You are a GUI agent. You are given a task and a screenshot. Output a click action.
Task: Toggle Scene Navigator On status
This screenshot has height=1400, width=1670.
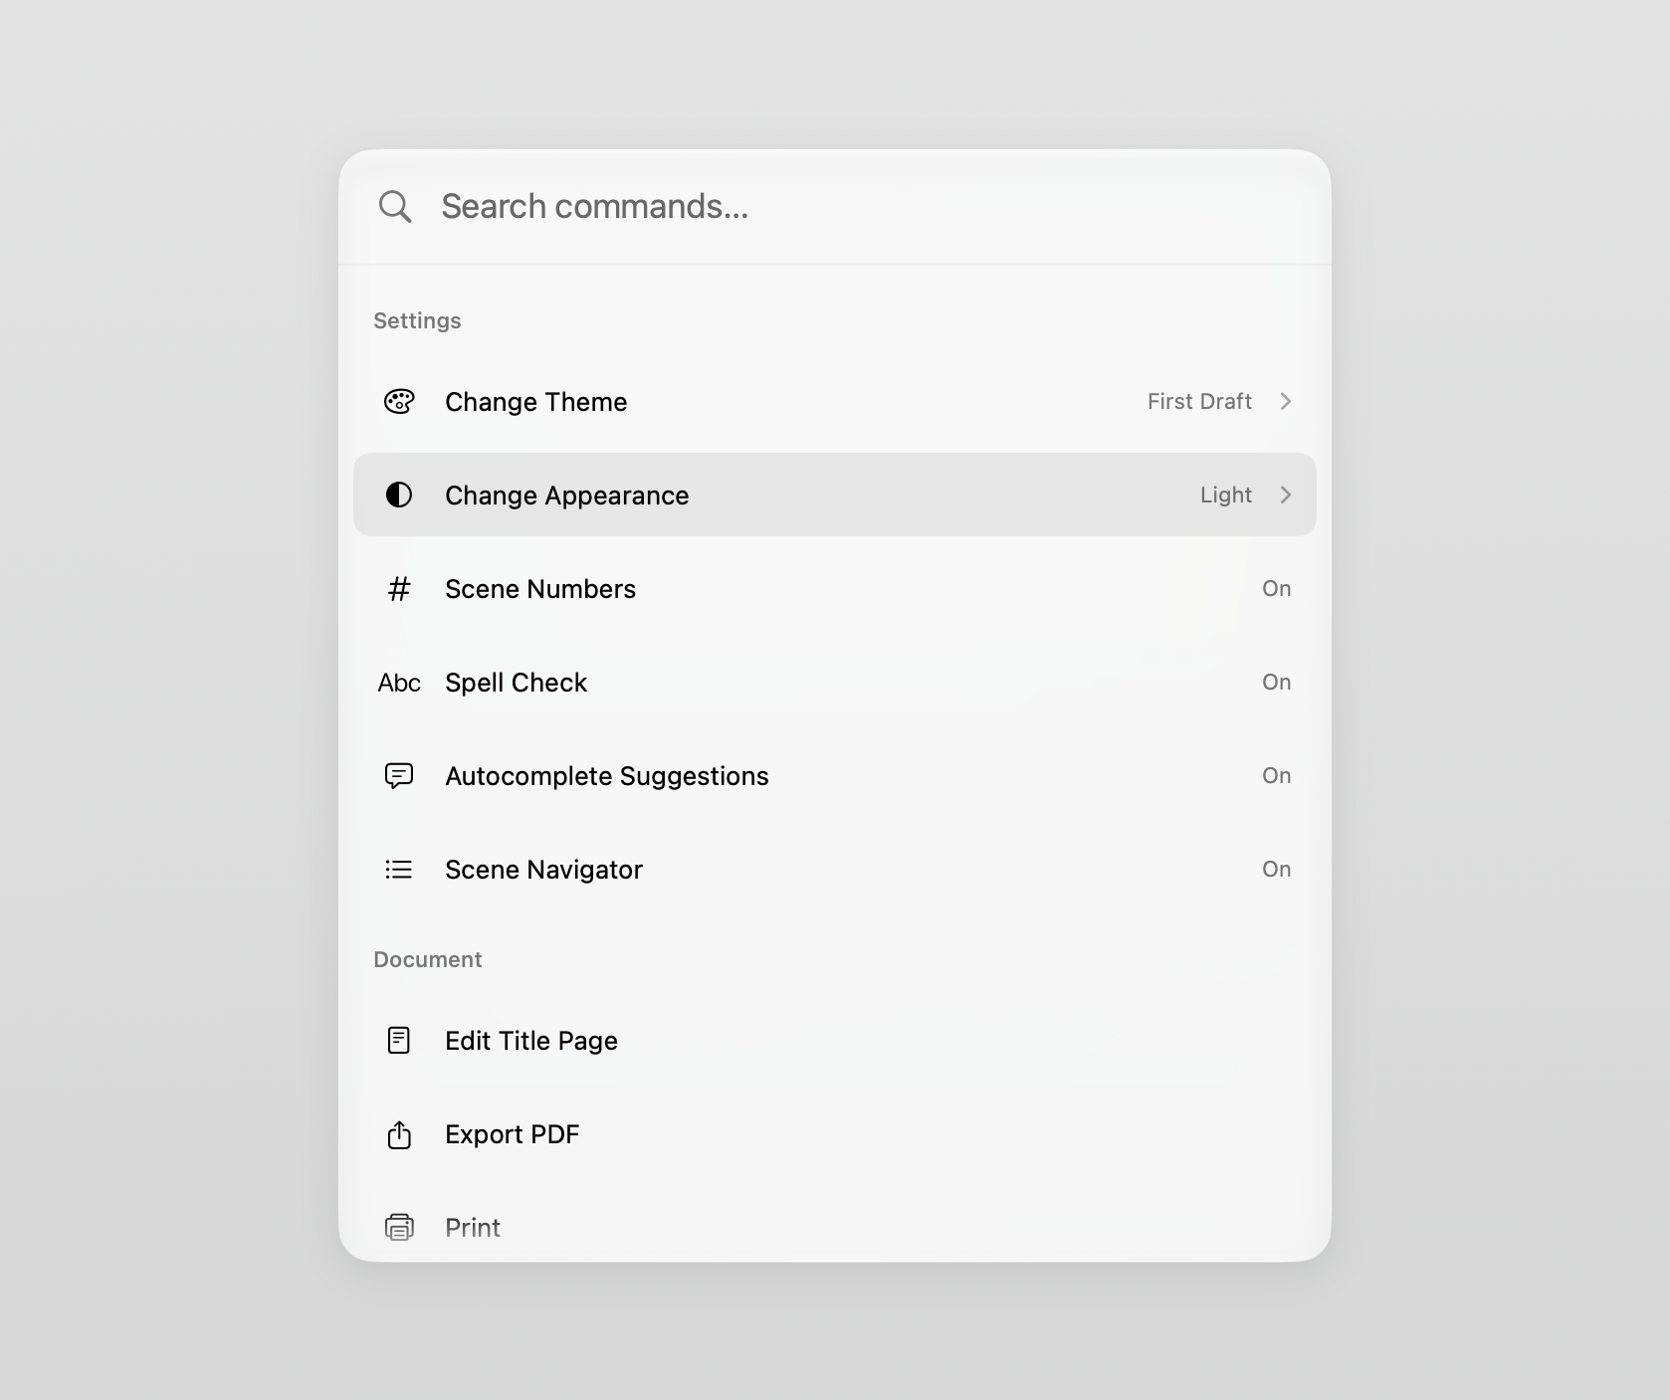coord(1276,870)
